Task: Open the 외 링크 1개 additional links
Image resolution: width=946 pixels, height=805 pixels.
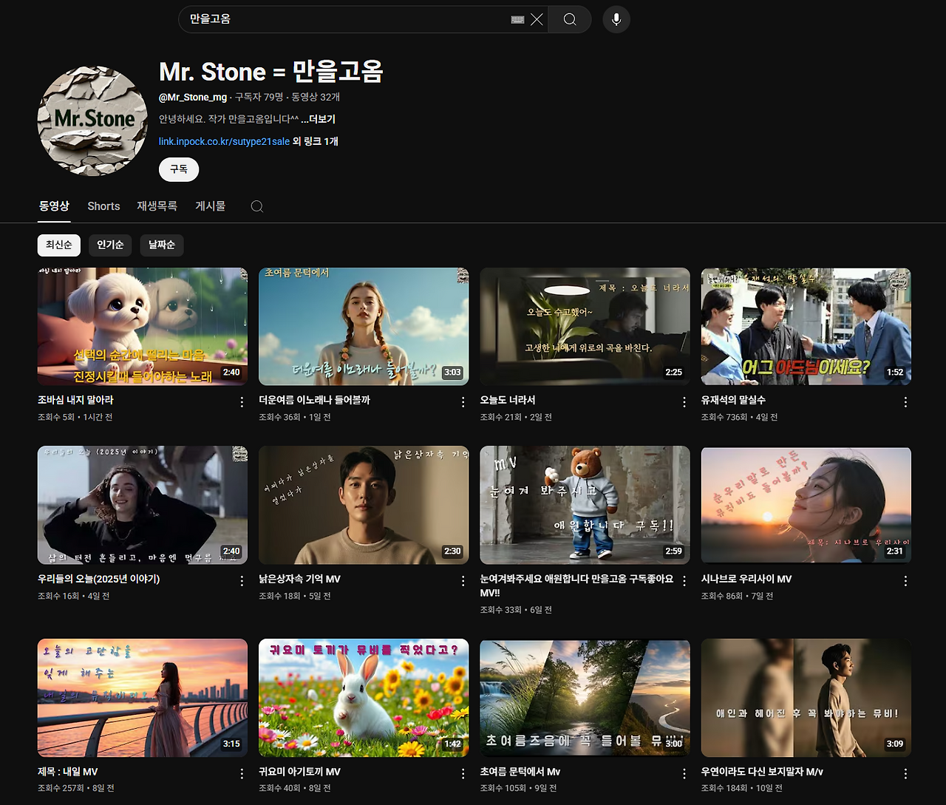Action: (x=316, y=141)
